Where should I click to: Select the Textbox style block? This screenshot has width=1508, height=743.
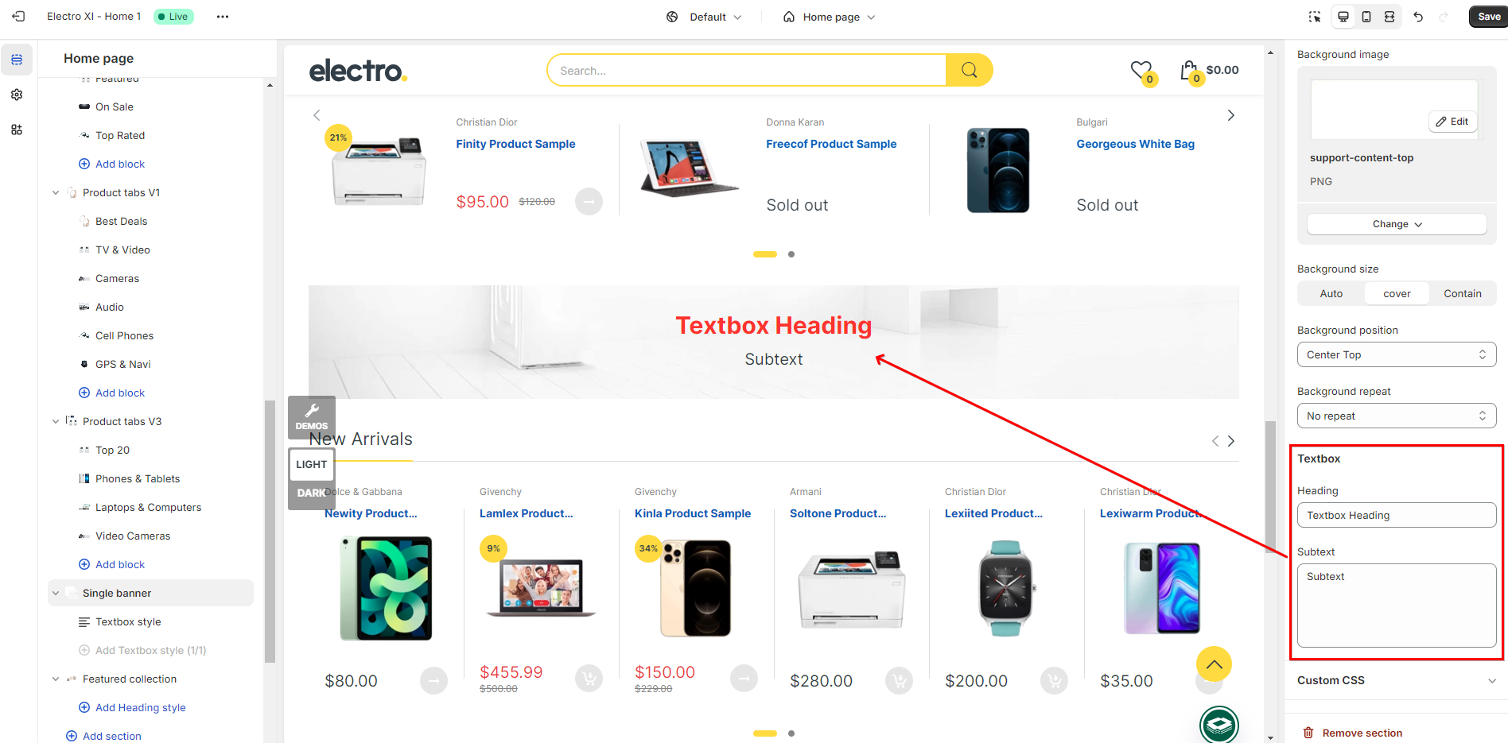point(128,622)
